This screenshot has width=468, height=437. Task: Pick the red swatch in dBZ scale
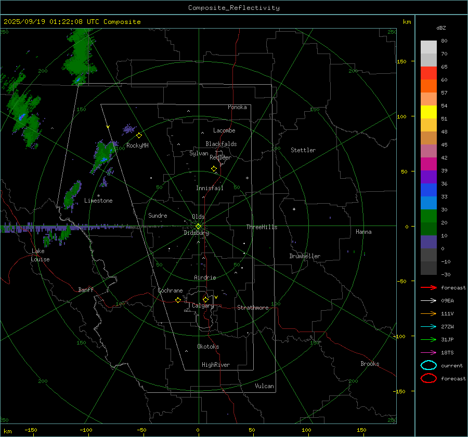(428, 73)
